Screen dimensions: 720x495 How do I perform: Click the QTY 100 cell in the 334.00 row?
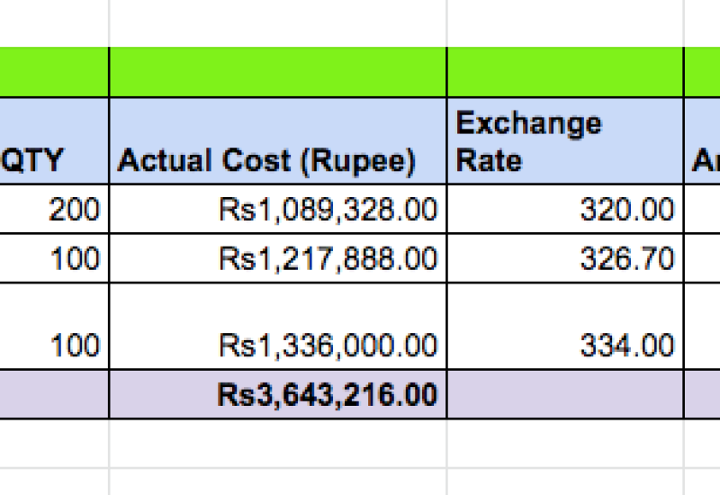tap(54, 324)
